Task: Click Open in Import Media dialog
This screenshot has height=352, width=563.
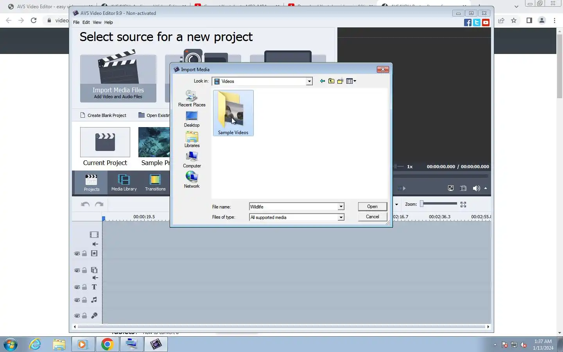Action: tap(372, 207)
